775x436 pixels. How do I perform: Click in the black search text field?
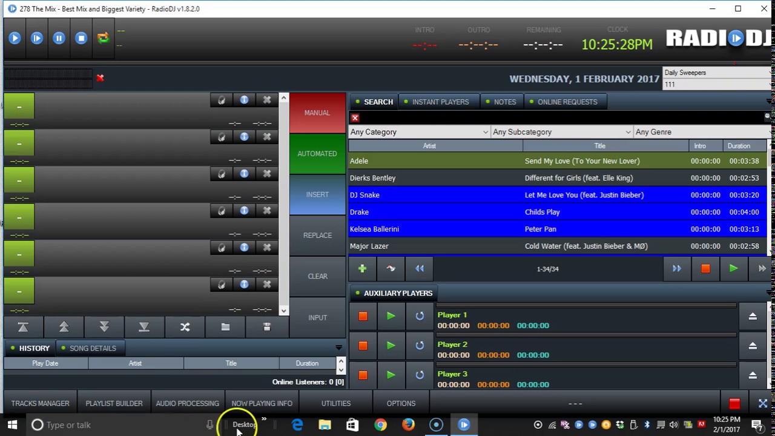[561, 118]
